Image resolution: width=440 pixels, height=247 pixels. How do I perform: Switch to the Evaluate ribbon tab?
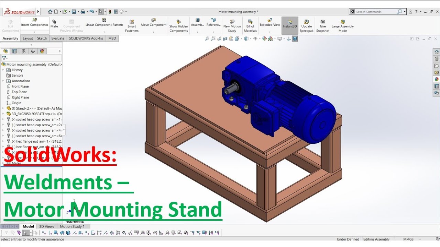[x=58, y=38]
